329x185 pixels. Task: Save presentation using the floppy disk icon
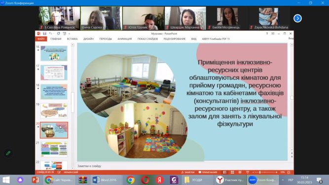tap(44, 34)
